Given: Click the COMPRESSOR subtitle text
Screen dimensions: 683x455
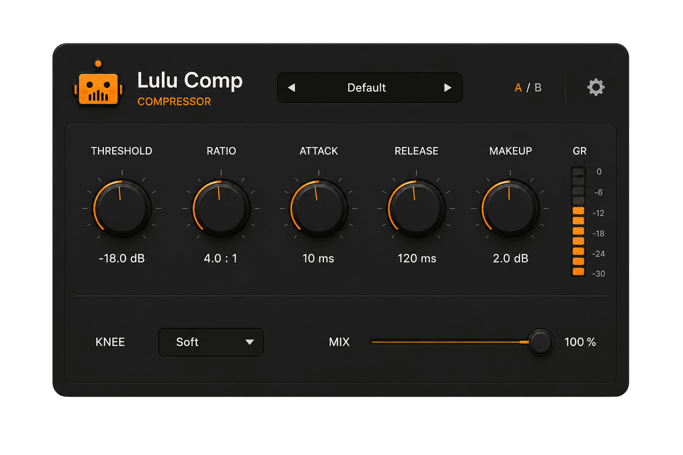Looking at the screenshot, I should tap(174, 101).
